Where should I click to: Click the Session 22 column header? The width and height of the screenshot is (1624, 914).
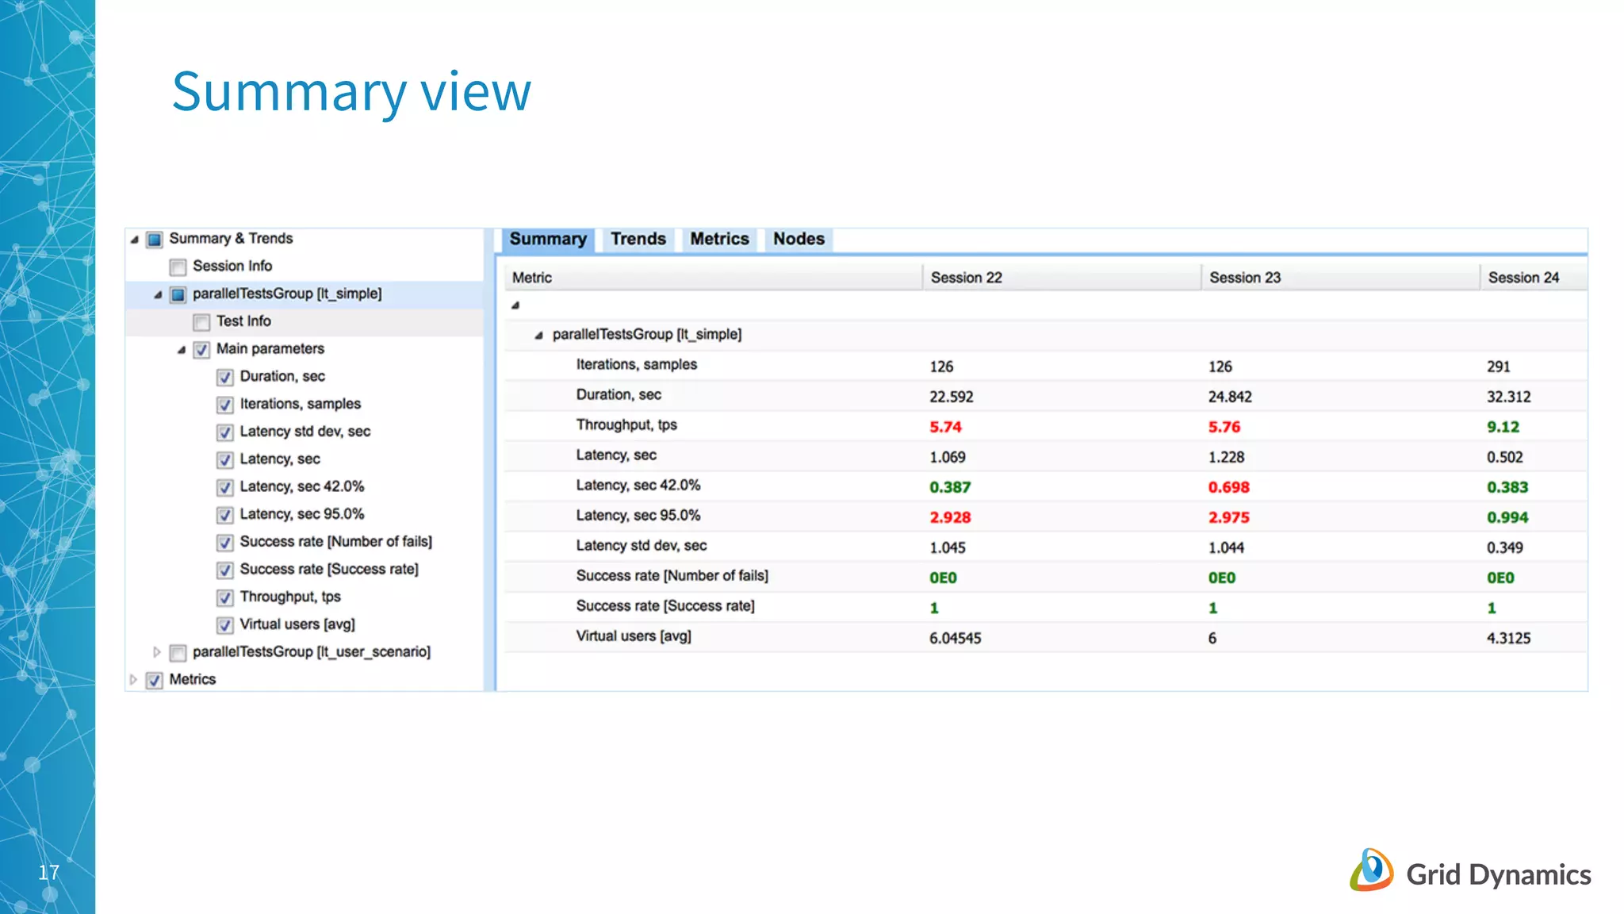pos(1062,278)
